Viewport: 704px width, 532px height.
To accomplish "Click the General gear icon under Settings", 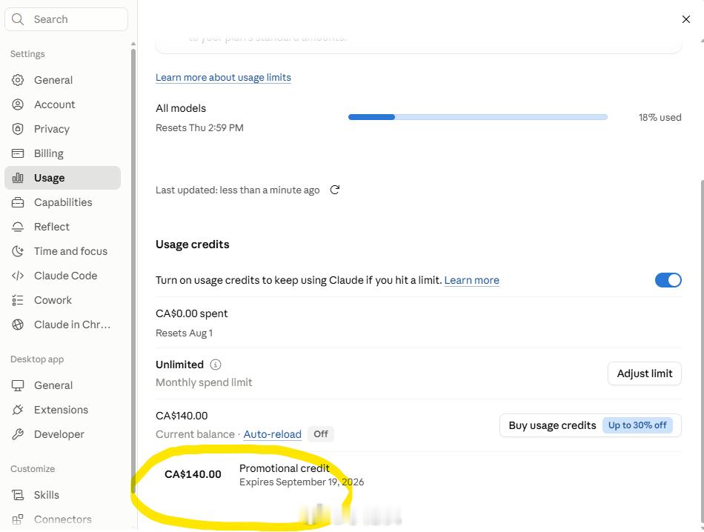I will tap(18, 80).
